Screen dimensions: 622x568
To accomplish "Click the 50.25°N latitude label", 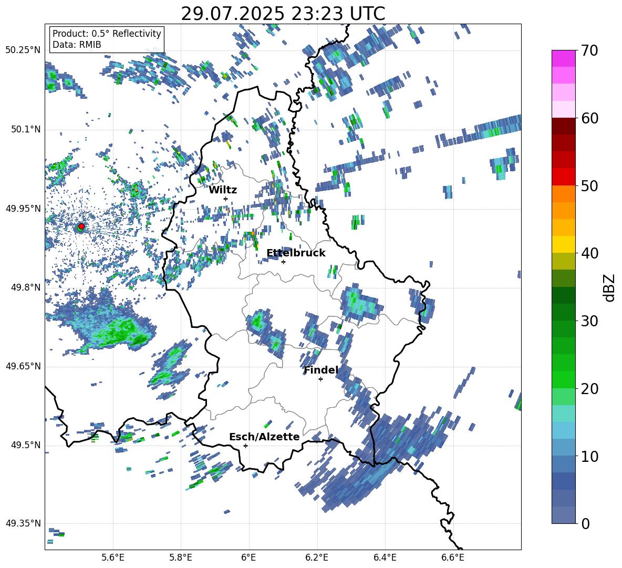I will pos(23,50).
